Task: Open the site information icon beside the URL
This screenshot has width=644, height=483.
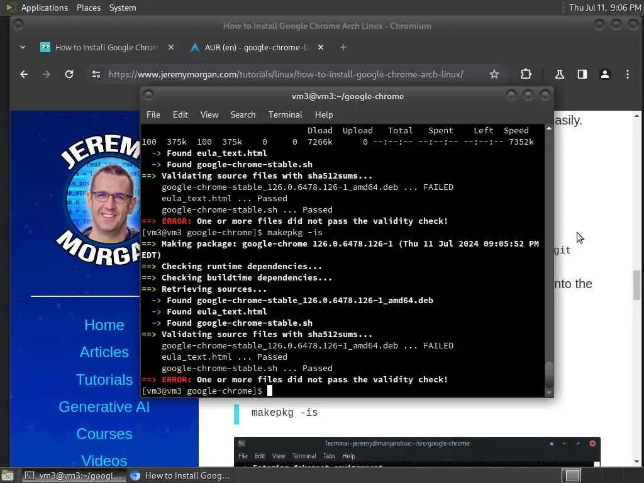Action: click(x=96, y=74)
